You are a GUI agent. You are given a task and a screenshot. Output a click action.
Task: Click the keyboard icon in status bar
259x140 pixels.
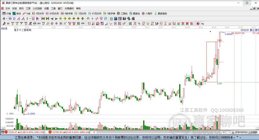[3, 132]
